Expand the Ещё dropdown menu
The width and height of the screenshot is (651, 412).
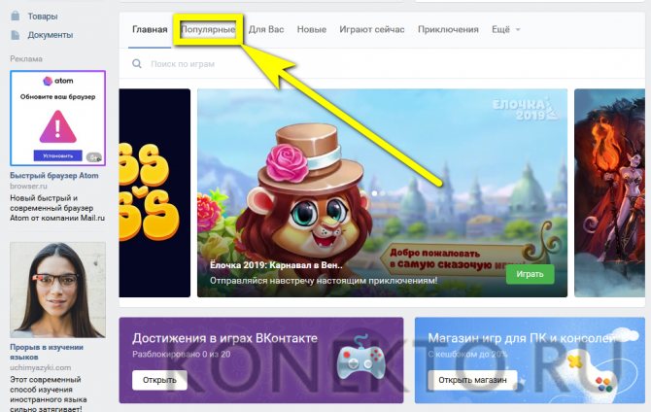505,29
